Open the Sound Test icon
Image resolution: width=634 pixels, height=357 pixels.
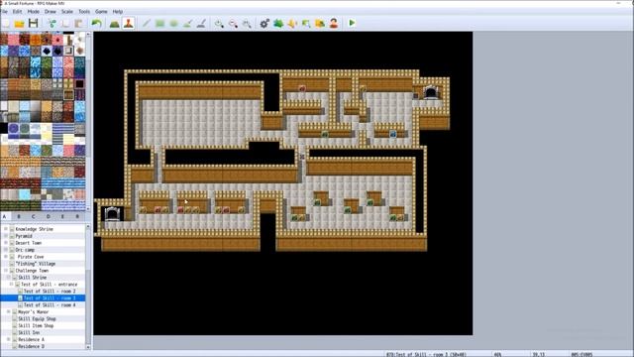tap(292, 23)
